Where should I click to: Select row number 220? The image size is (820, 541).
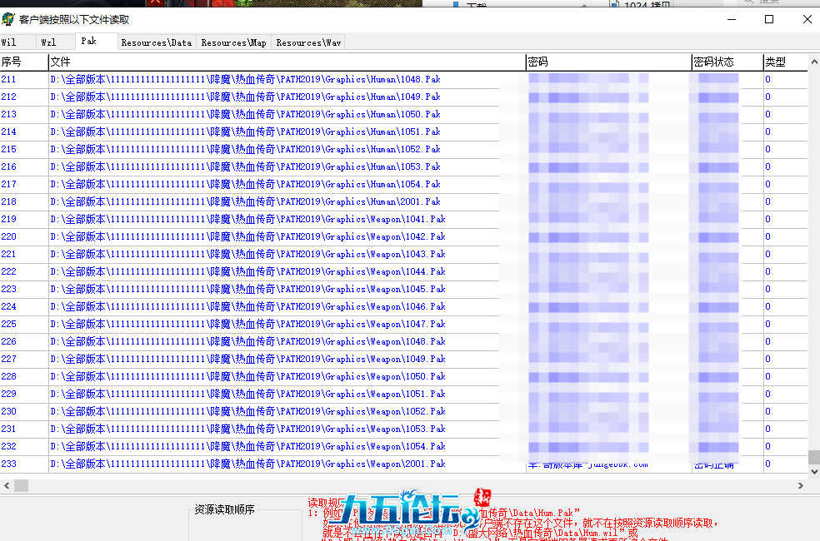point(8,236)
